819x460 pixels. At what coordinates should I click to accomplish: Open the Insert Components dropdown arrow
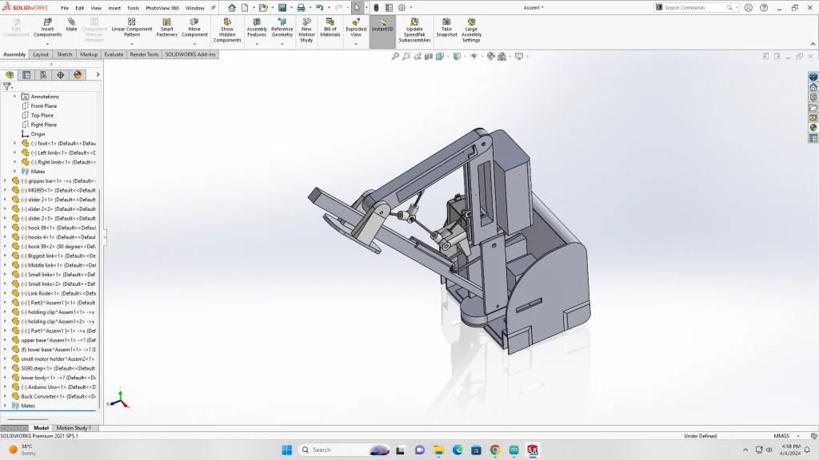coord(47,43)
